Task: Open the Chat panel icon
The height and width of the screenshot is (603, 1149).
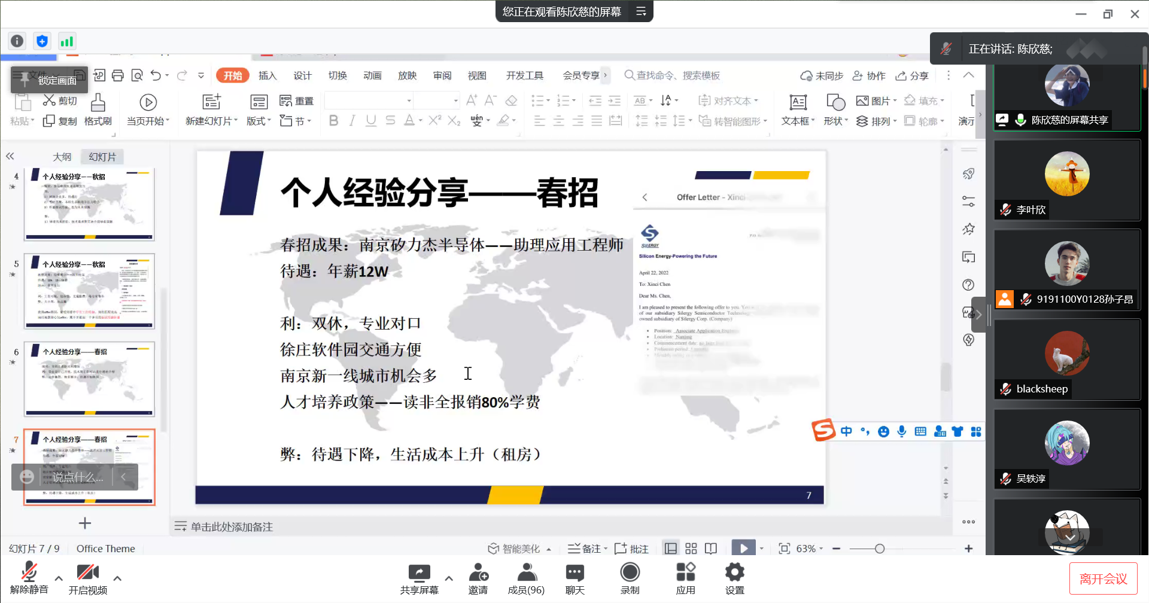Action: (574, 574)
